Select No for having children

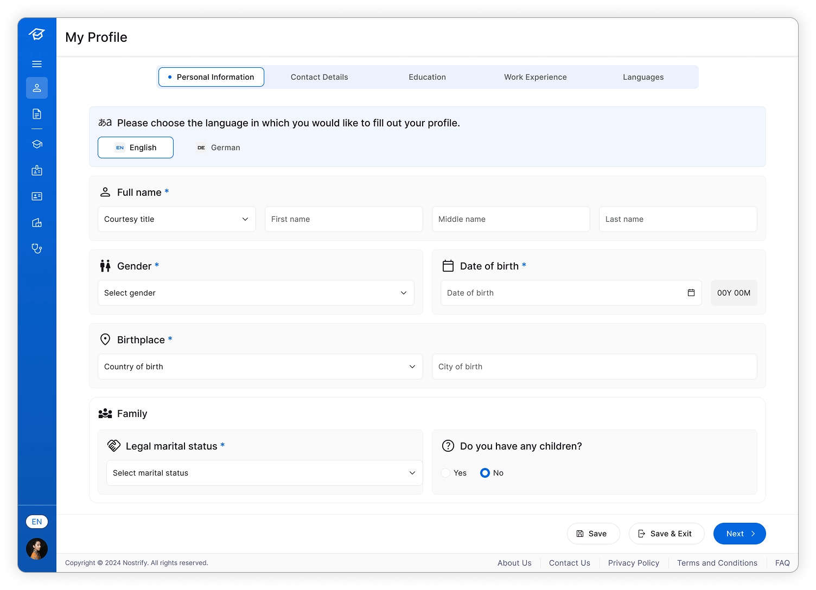pos(492,473)
